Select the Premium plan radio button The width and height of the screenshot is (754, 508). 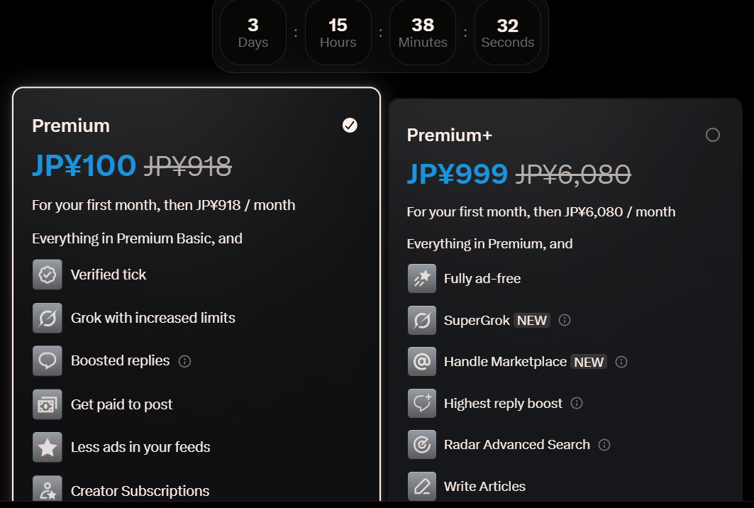click(350, 126)
